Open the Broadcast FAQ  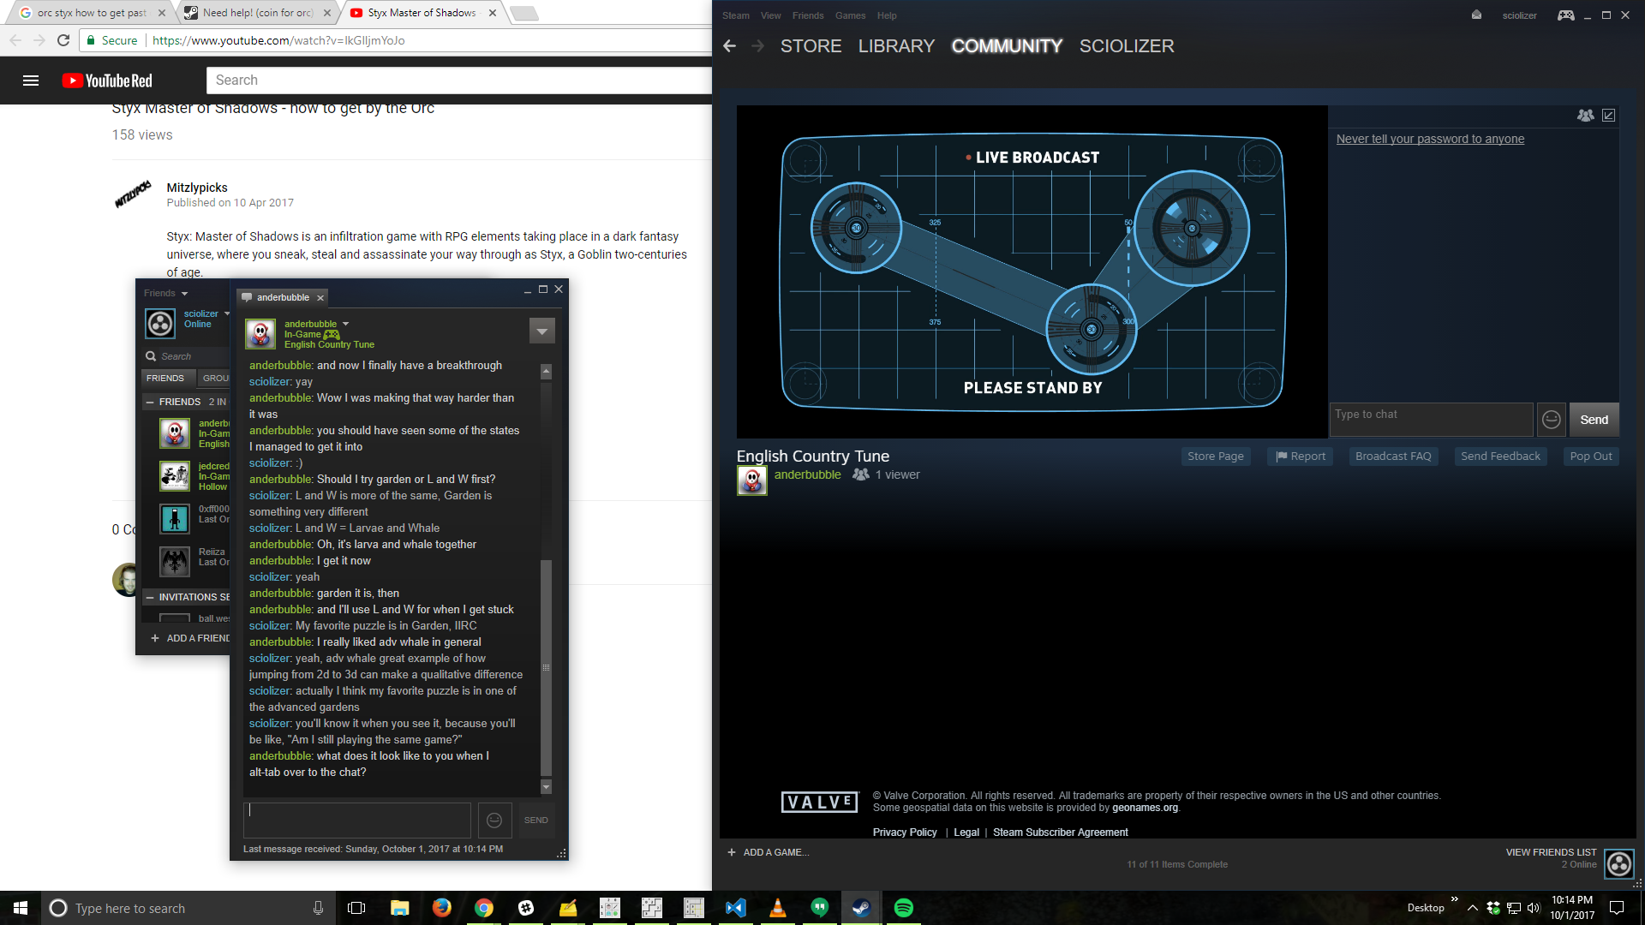1393,457
